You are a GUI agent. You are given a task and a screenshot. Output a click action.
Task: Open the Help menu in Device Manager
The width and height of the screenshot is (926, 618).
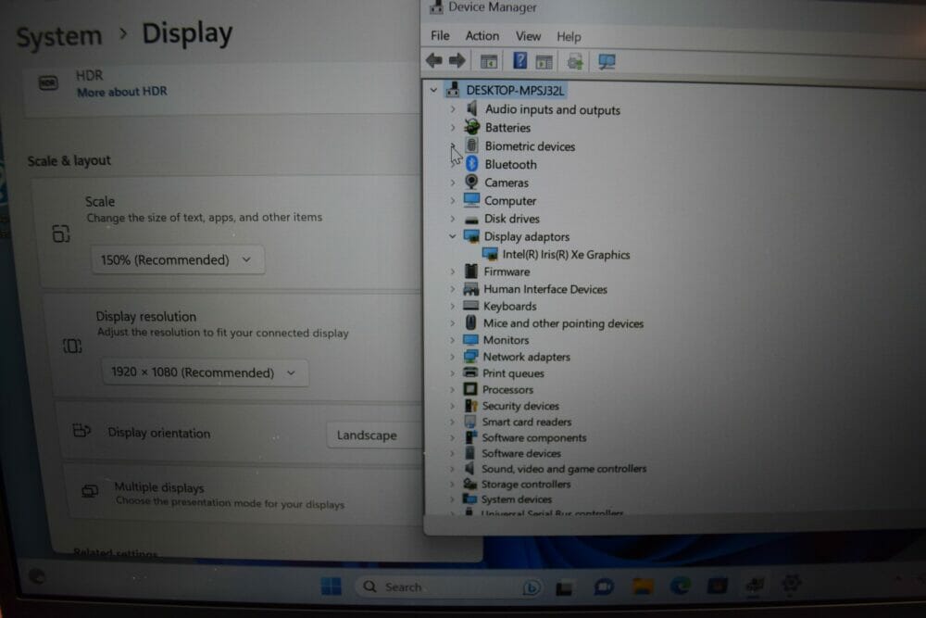point(569,37)
